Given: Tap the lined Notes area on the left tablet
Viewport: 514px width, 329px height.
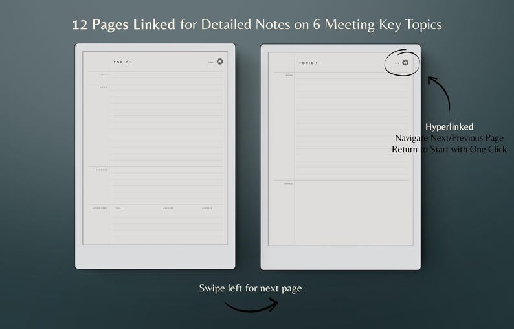Looking at the screenshot, I should [166, 125].
